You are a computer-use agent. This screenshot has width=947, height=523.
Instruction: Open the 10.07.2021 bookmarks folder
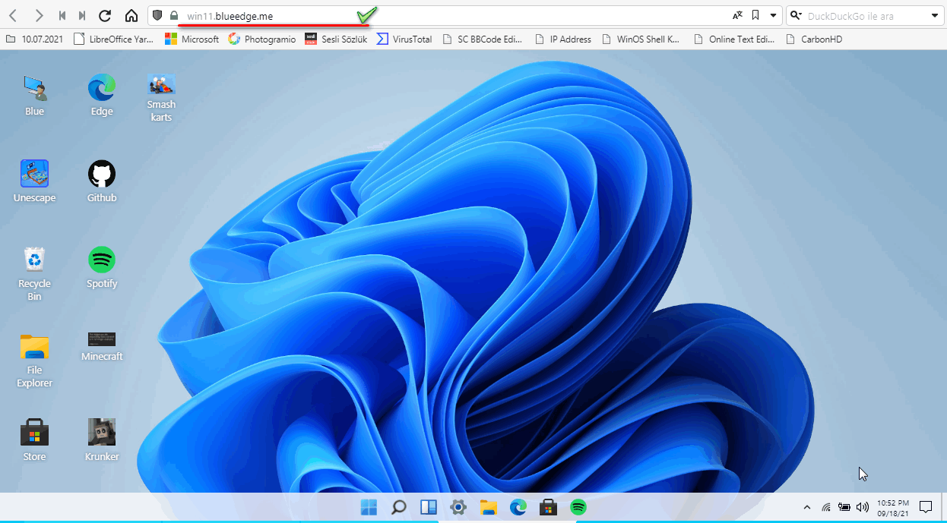(x=34, y=39)
